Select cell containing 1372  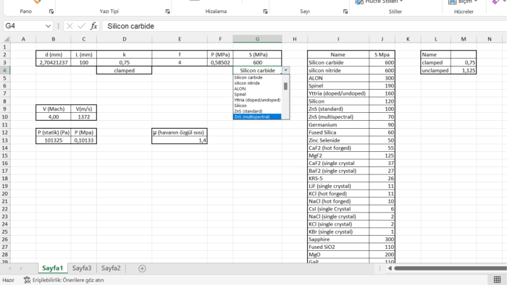tap(84, 117)
